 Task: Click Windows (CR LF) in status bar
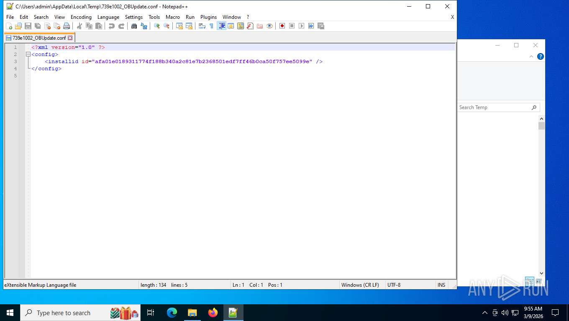click(360, 285)
